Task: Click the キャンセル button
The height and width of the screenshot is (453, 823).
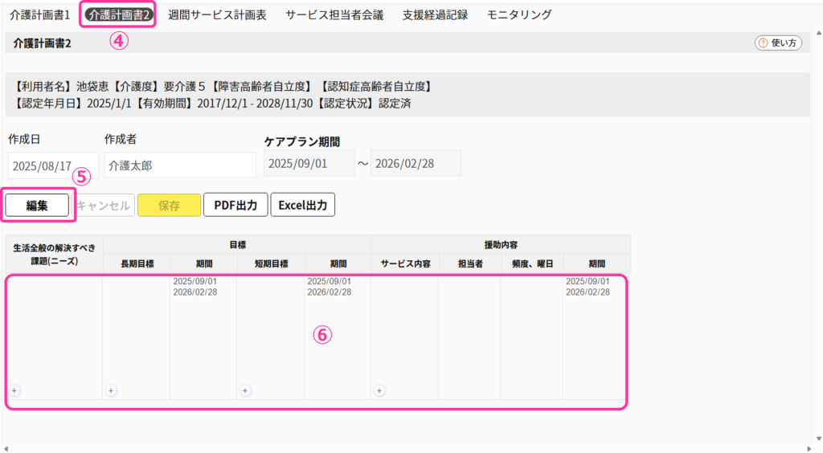Action: pyautogui.click(x=104, y=205)
